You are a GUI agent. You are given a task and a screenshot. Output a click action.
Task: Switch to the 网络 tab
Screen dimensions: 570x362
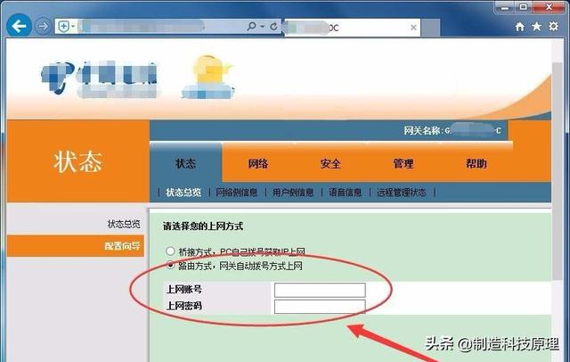pos(258,163)
